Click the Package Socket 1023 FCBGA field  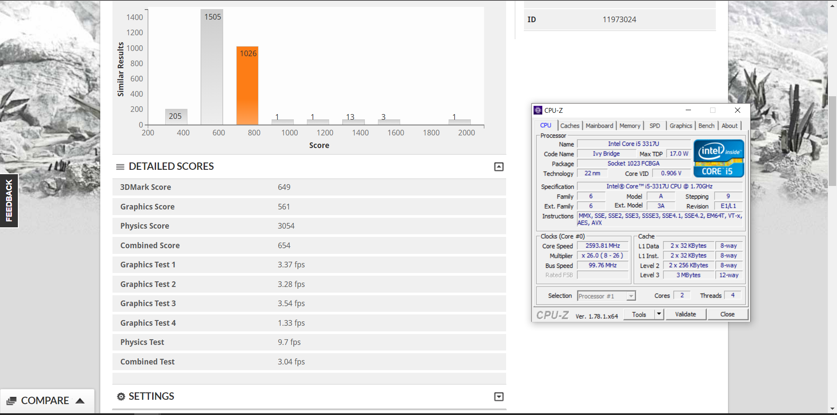pyautogui.click(x=634, y=164)
